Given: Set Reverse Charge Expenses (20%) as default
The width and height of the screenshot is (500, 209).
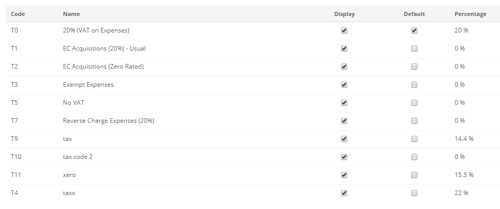Looking at the screenshot, I should click(414, 121).
